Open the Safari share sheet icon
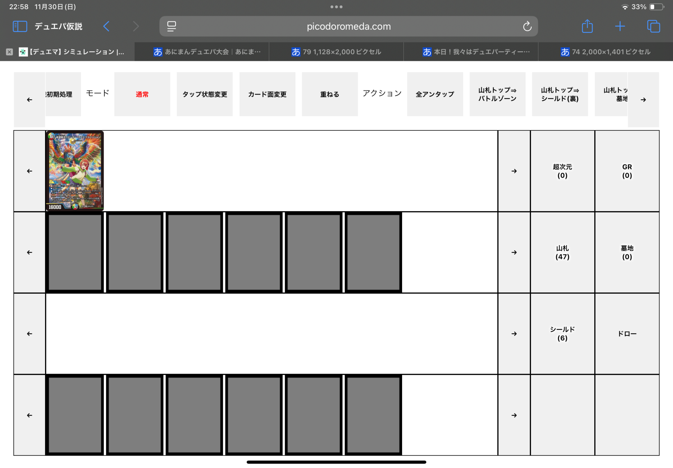This screenshot has width=673, height=468. 587,26
